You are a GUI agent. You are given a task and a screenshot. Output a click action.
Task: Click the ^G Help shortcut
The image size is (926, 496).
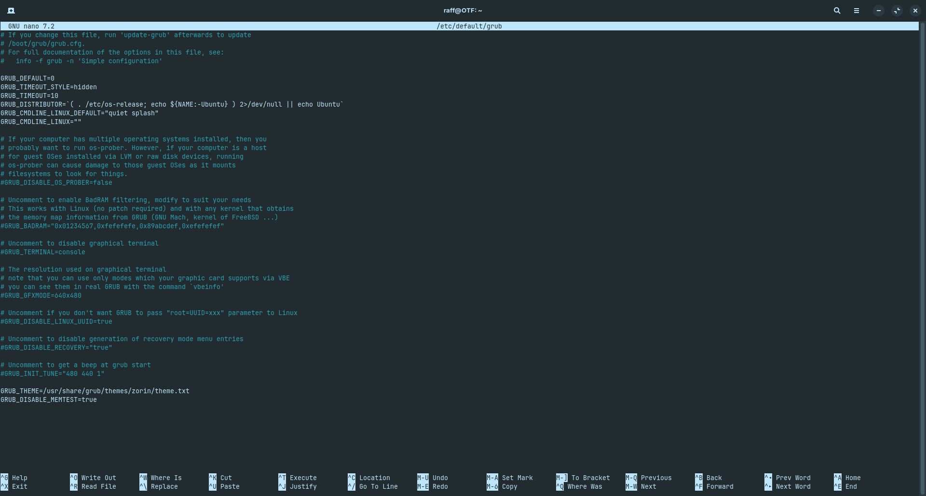pyautogui.click(x=14, y=478)
